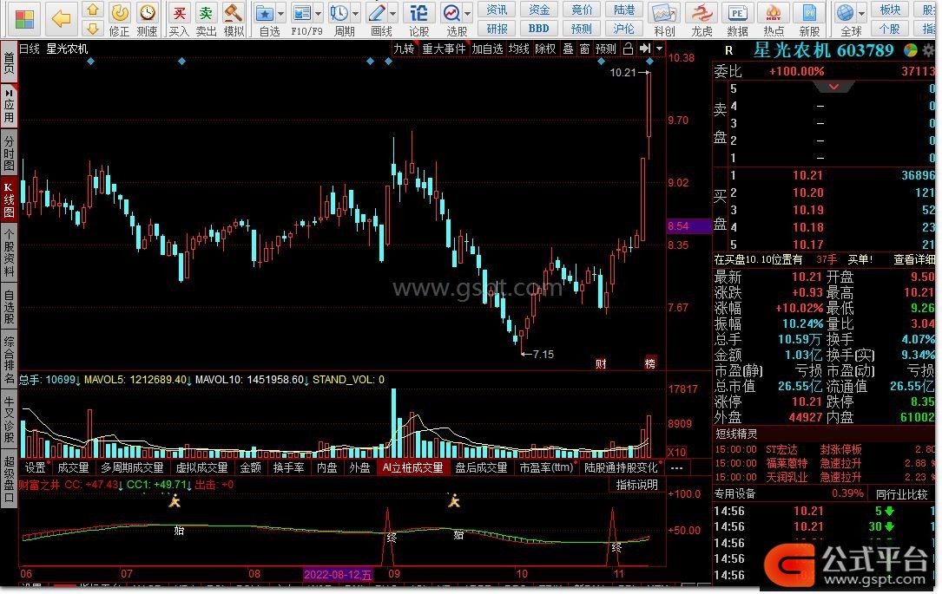Expand the 自选 dropdown arrow
942x594 pixels.
[280, 13]
